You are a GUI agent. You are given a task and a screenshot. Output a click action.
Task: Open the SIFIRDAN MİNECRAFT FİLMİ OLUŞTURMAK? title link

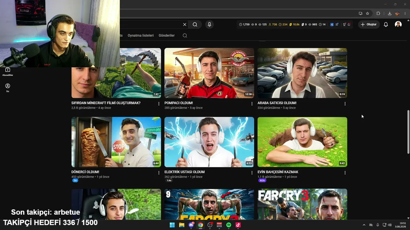[106, 103]
